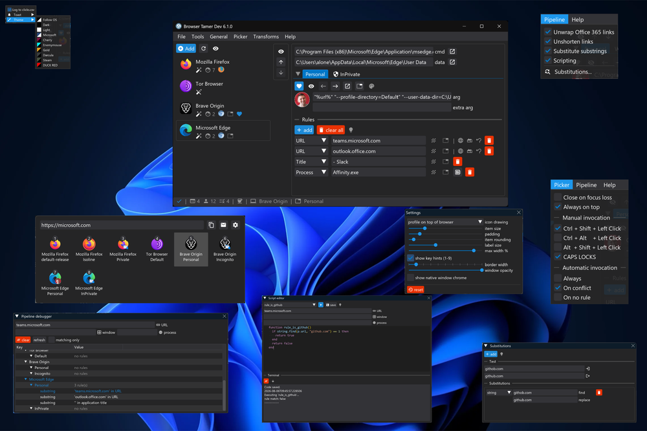Image resolution: width=647 pixels, height=431 pixels.
Task: Select Mozilla Firefox in the browser list
Action: pyautogui.click(x=223, y=65)
